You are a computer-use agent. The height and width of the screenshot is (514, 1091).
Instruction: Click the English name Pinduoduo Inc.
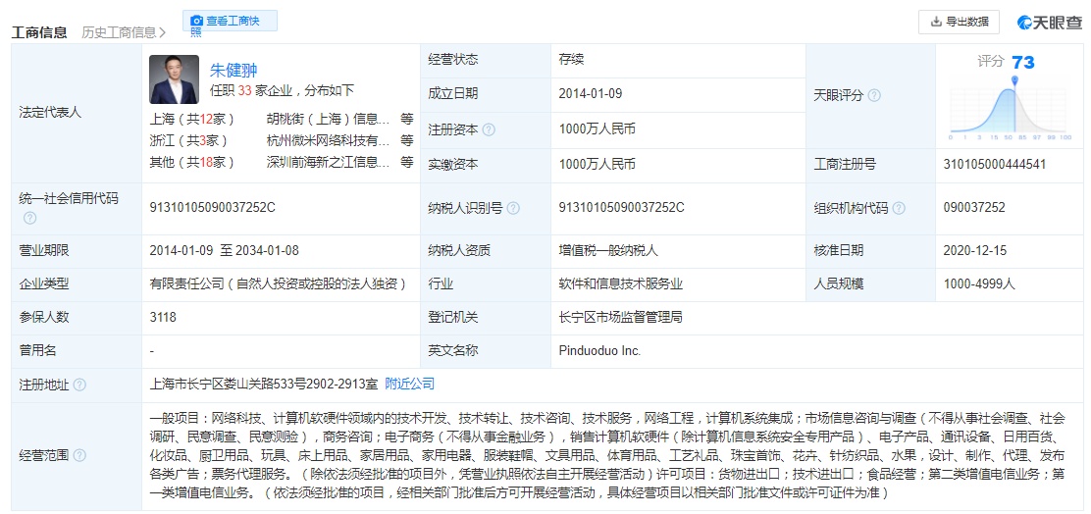tap(599, 350)
